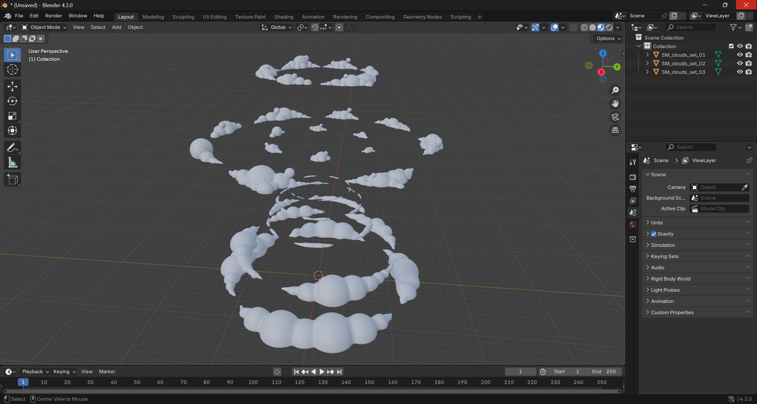Viewport: 757px width, 404px height.
Task: Toggle the Gravity checkbox
Action: point(654,234)
